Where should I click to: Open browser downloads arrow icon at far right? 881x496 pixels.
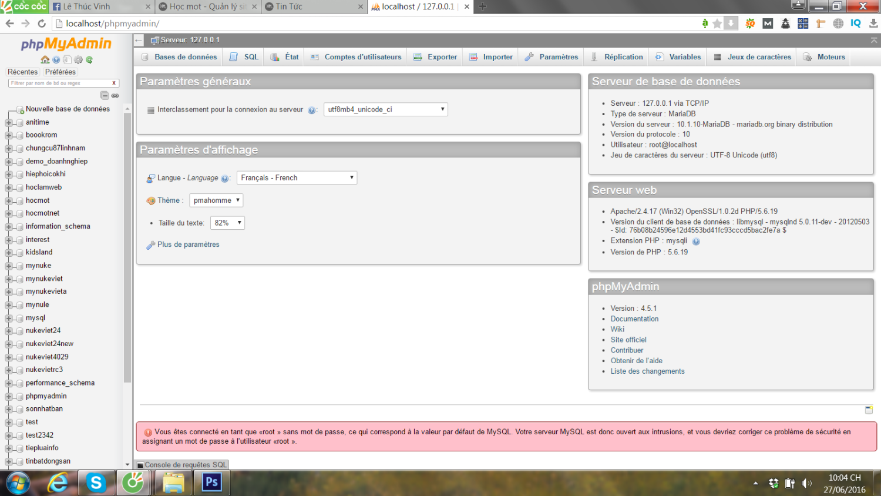pos(873,24)
